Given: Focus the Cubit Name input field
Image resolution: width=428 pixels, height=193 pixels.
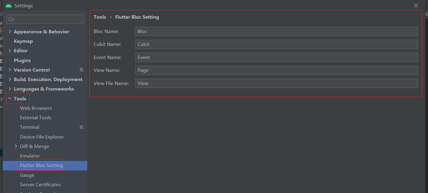Looking at the screenshot, I should 276,44.
